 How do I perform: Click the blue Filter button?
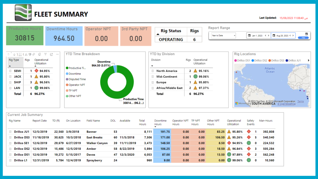pos(303,38)
